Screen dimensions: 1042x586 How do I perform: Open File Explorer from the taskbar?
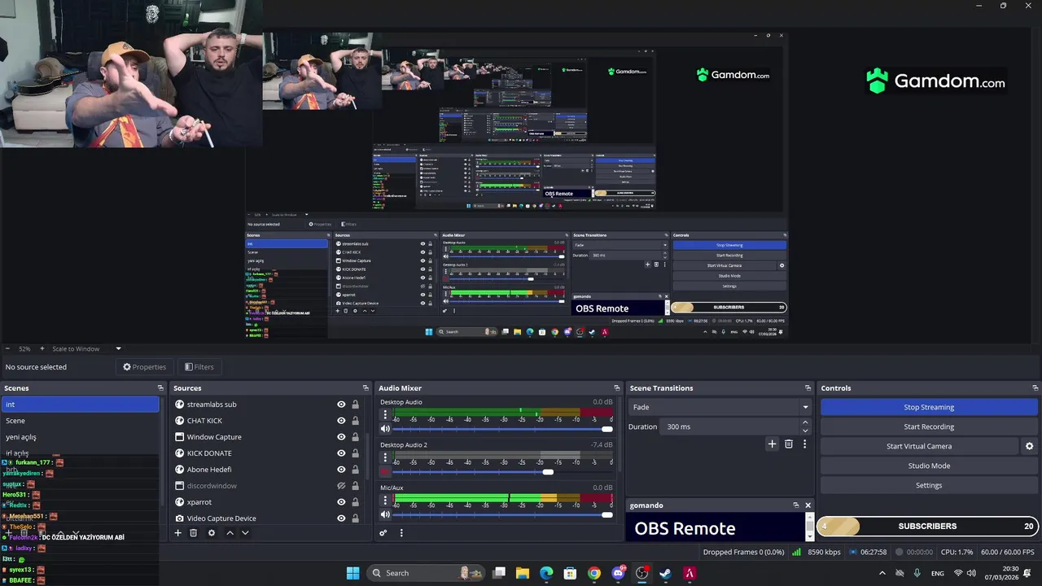click(x=523, y=573)
